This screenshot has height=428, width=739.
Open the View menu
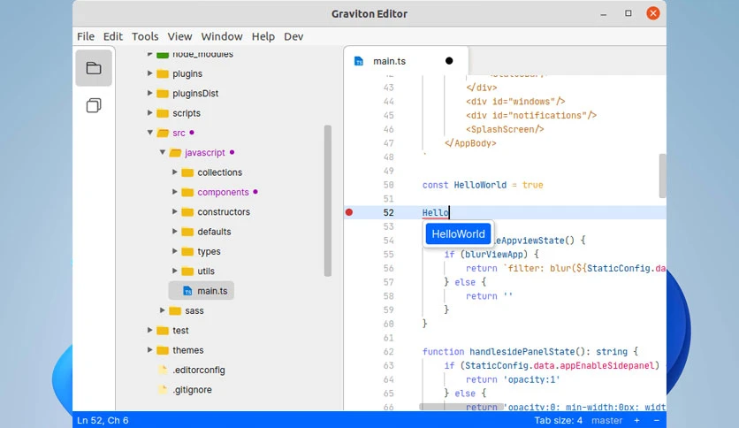pos(179,36)
